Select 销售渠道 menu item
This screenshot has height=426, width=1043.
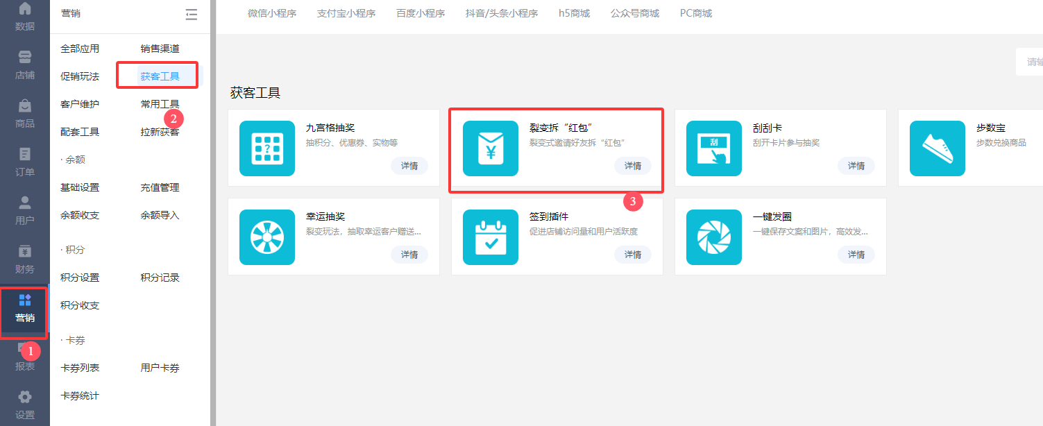[160, 49]
